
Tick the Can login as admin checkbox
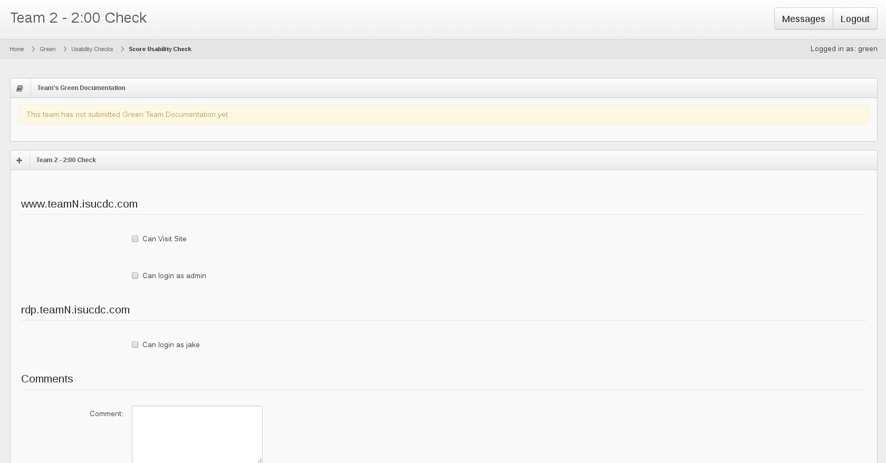click(135, 275)
